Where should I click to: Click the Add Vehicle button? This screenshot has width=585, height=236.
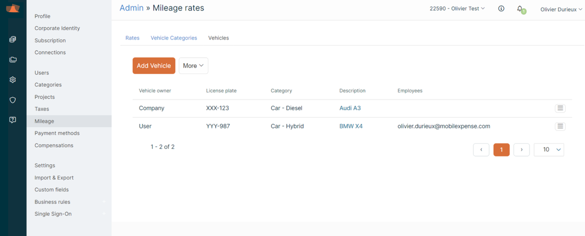(x=154, y=66)
